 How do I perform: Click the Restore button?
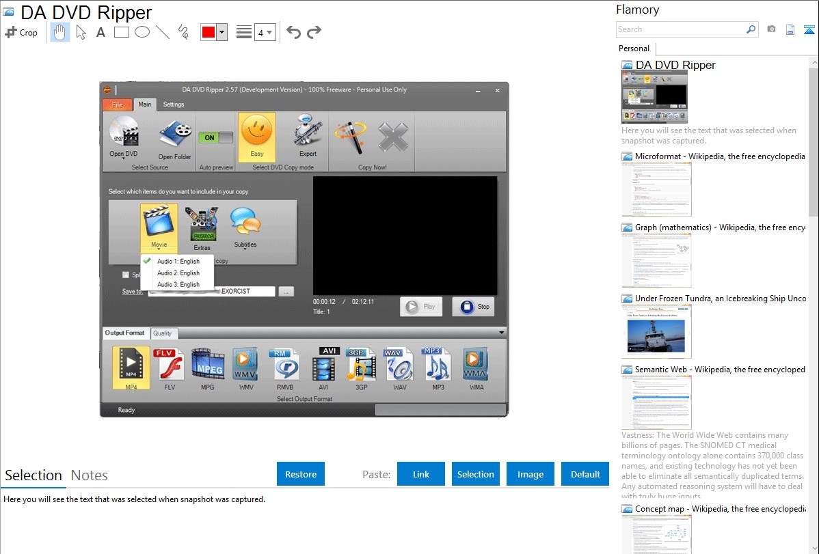point(301,474)
